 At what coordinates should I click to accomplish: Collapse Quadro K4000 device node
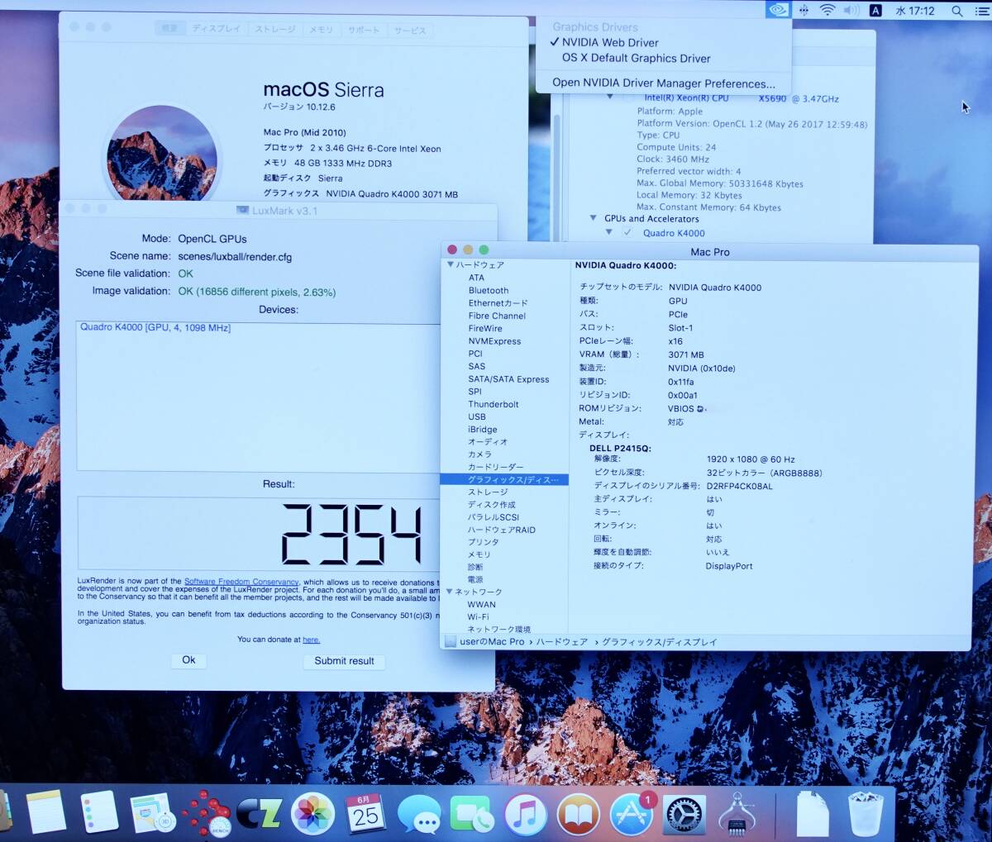tap(609, 233)
